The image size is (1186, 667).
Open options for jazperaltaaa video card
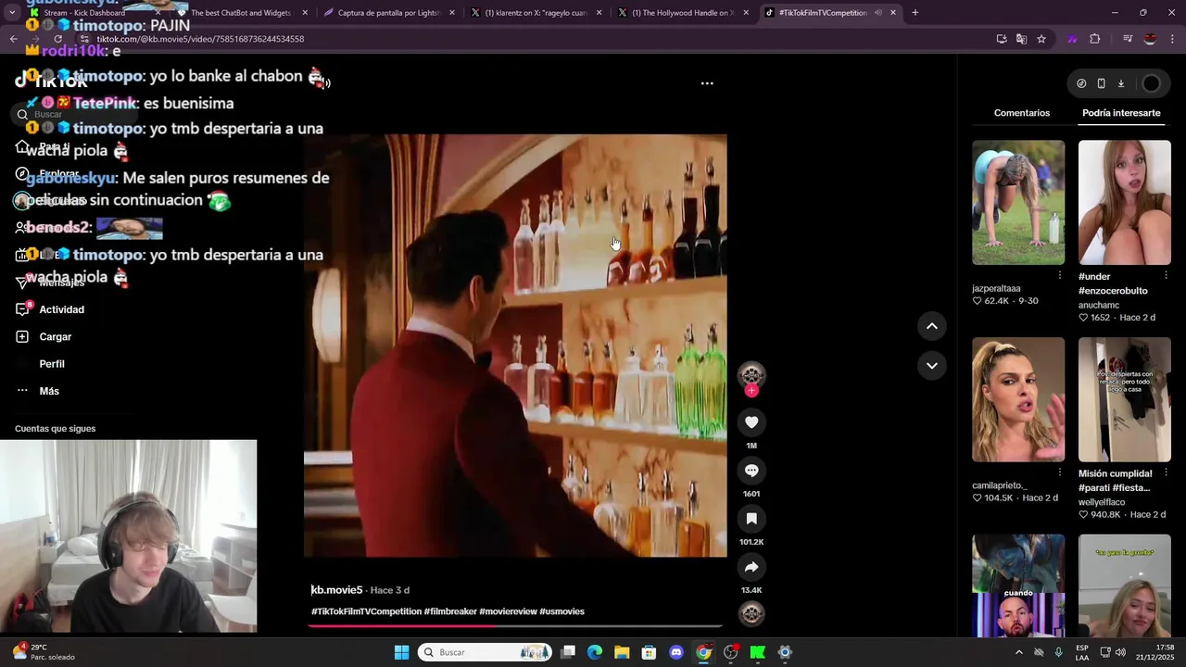tap(1060, 276)
